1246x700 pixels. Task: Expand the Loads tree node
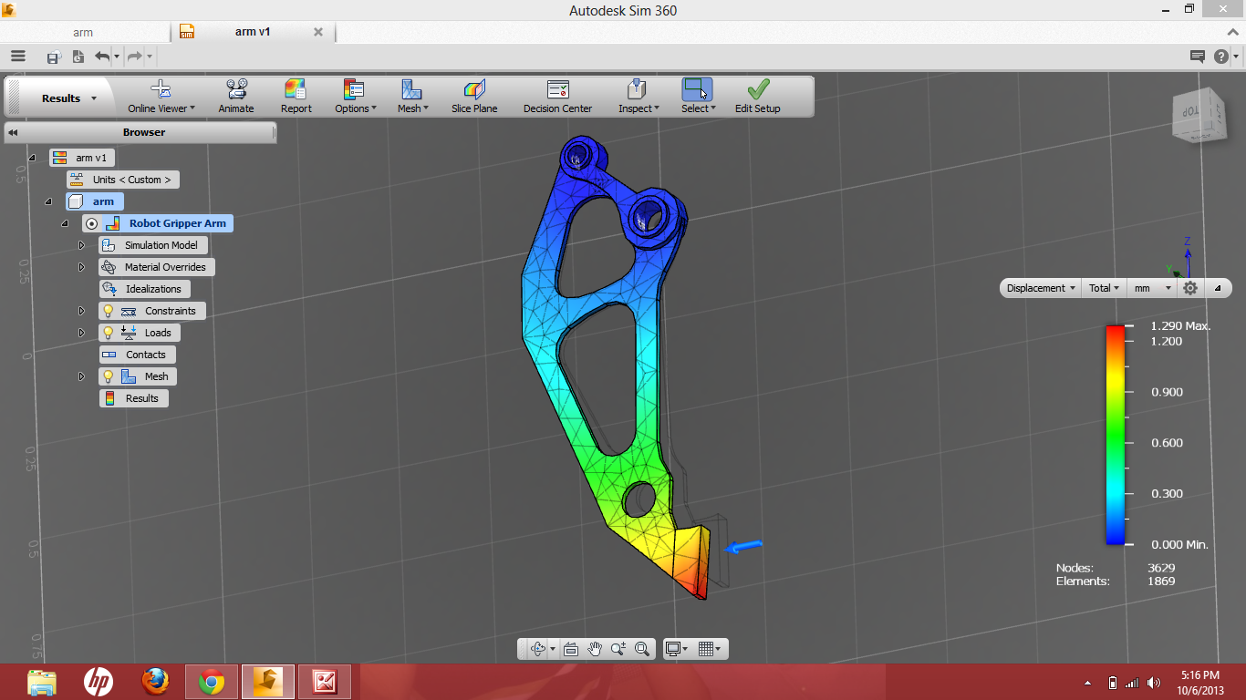[x=81, y=333]
